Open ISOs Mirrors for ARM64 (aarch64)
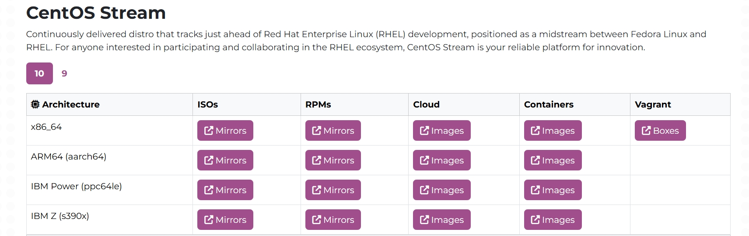The image size is (749, 236). click(225, 160)
